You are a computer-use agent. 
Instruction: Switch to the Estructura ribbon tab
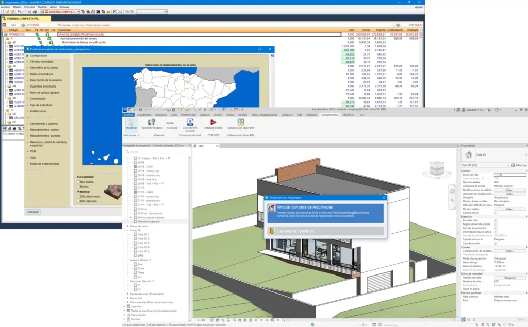pos(161,115)
